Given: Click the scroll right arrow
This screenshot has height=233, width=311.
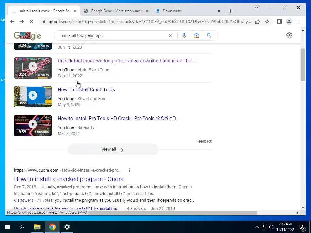Looking at the screenshot, I should (298, 213).
